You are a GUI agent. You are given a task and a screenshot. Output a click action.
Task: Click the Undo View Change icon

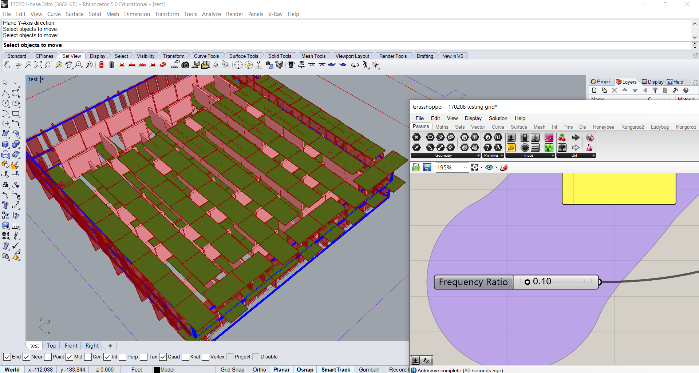pyautogui.click(x=69, y=65)
